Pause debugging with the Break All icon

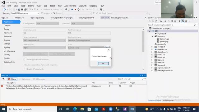point(72,10)
